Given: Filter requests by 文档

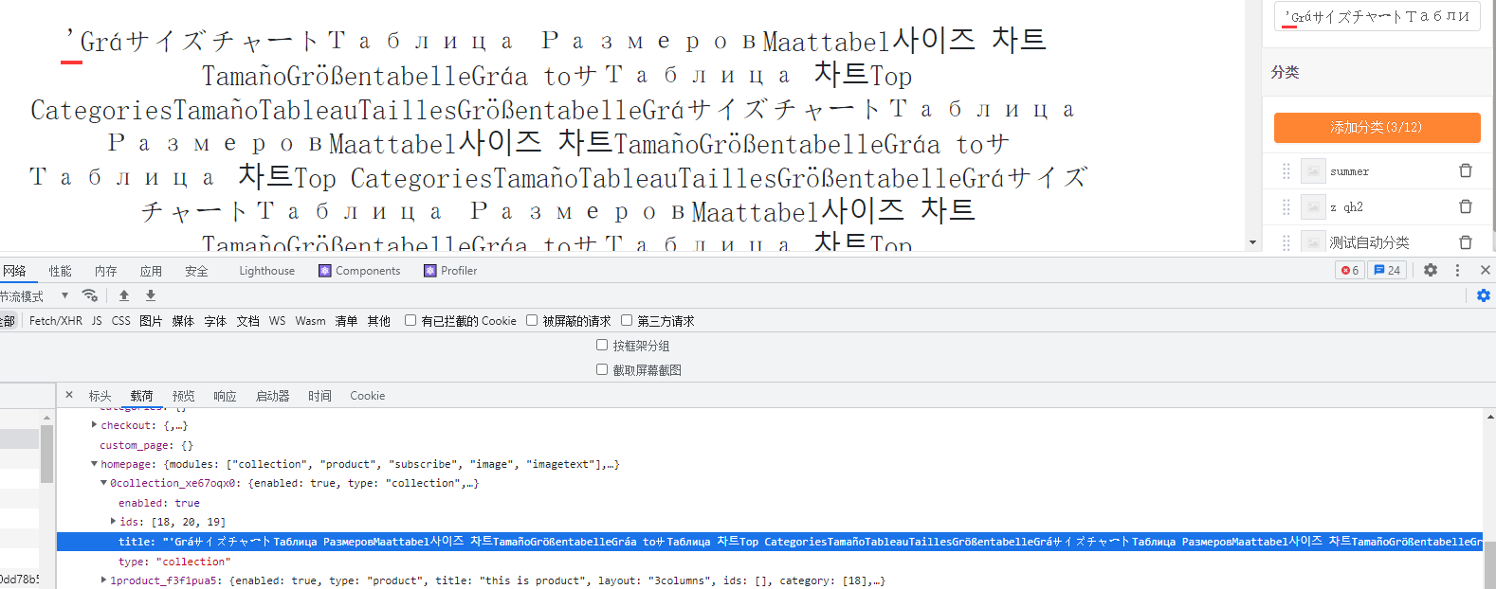Looking at the screenshot, I should [x=247, y=321].
